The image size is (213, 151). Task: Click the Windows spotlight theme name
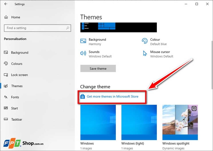point(176,143)
